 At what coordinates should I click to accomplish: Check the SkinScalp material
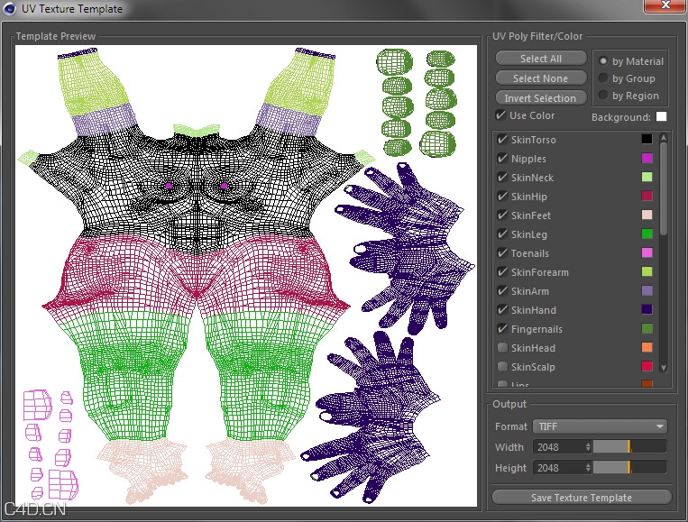click(x=501, y=367)
